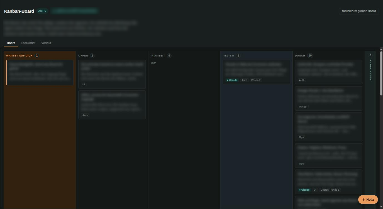
Task: Click the Auth tag in the Offen column
Action: pos(85,115)
